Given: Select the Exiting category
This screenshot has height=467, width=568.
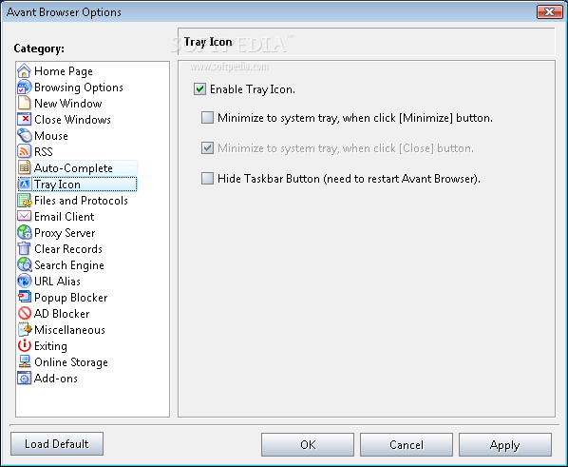Looking at the screenshot, I should 50,346.
